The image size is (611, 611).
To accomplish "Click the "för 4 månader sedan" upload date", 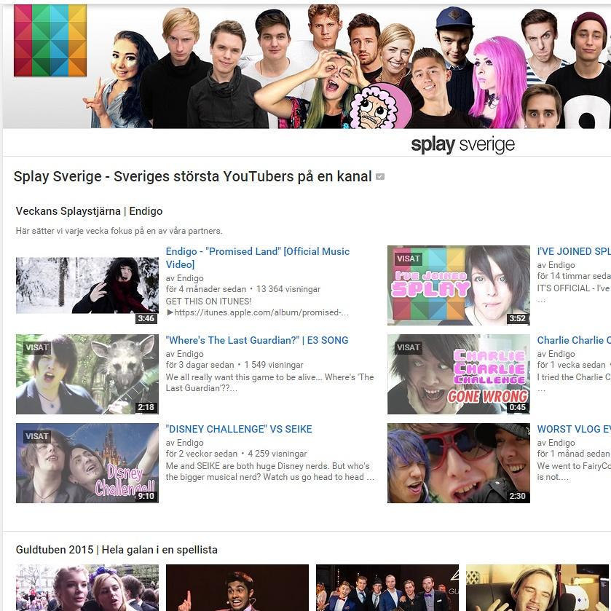I will coord(206,289).
